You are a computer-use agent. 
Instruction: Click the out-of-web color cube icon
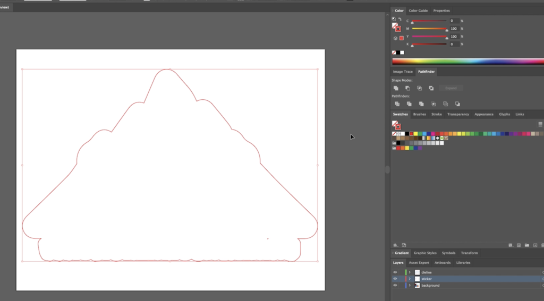[x=395, y=38]
